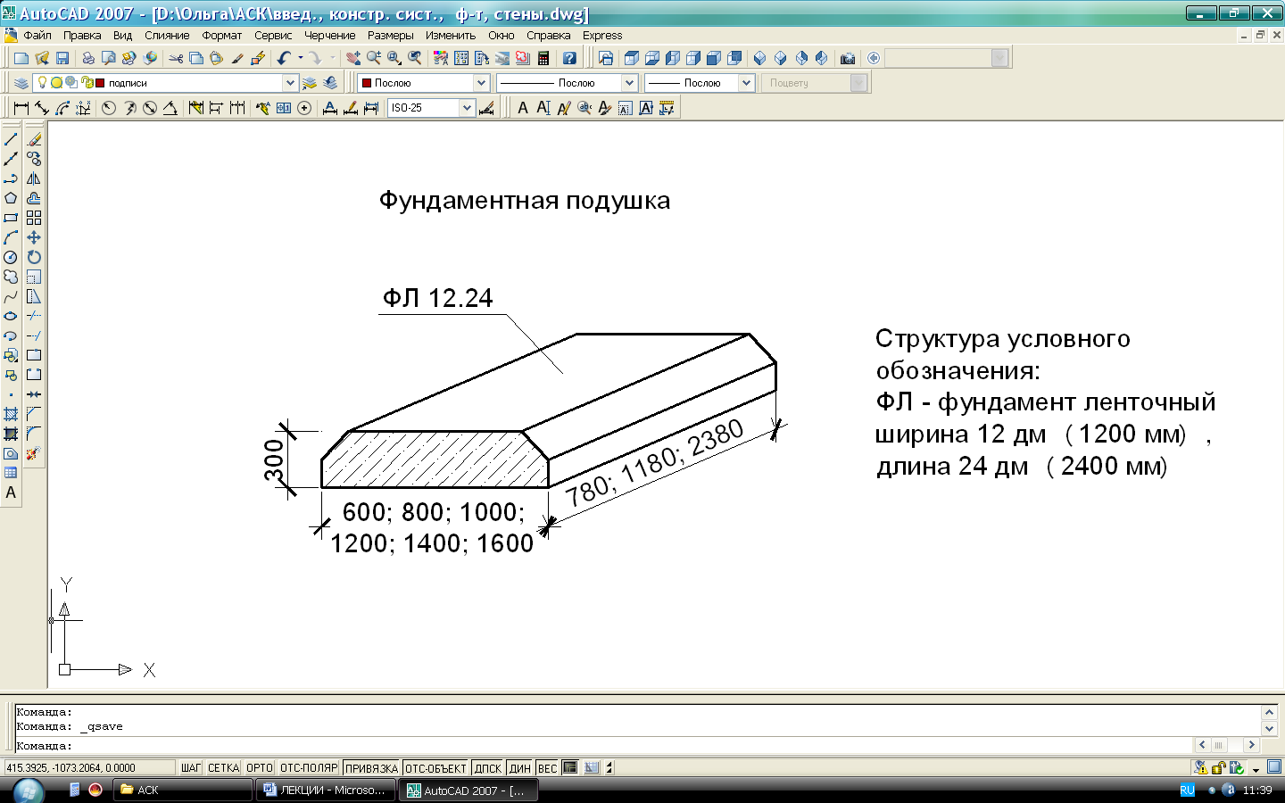1285x803 pixels.
Task: Open the linetype 'Послою' dropdown
Action: [x=628, y=83]
